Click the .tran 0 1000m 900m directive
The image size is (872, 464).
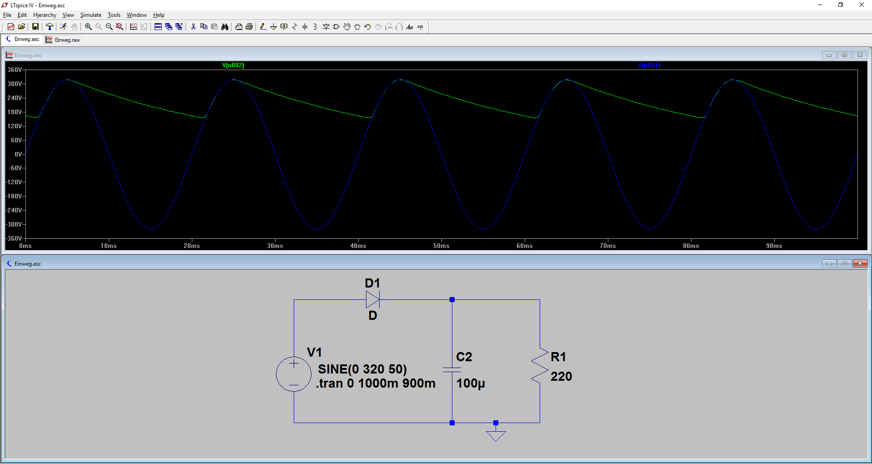(x=376, y=383)
